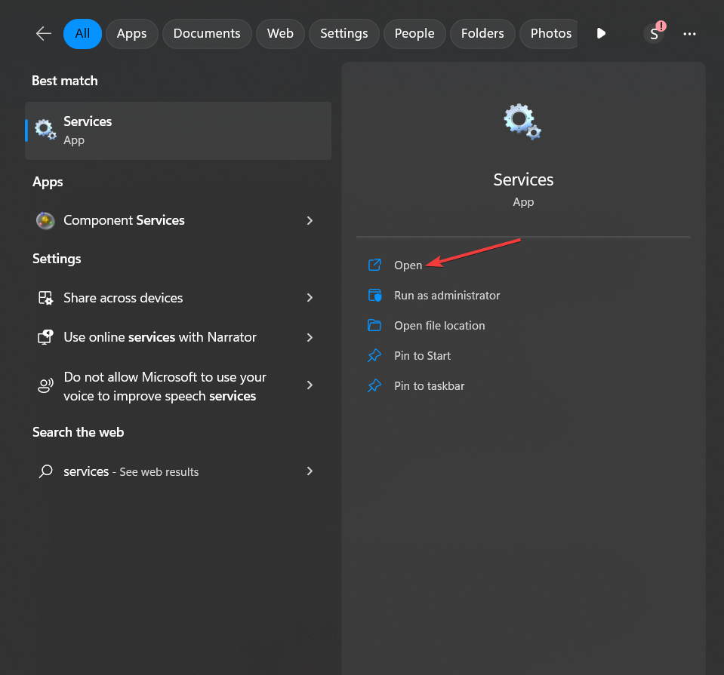Click the Open external-link icon
This screenshot has height=675, width=724.
coord(374,265)
